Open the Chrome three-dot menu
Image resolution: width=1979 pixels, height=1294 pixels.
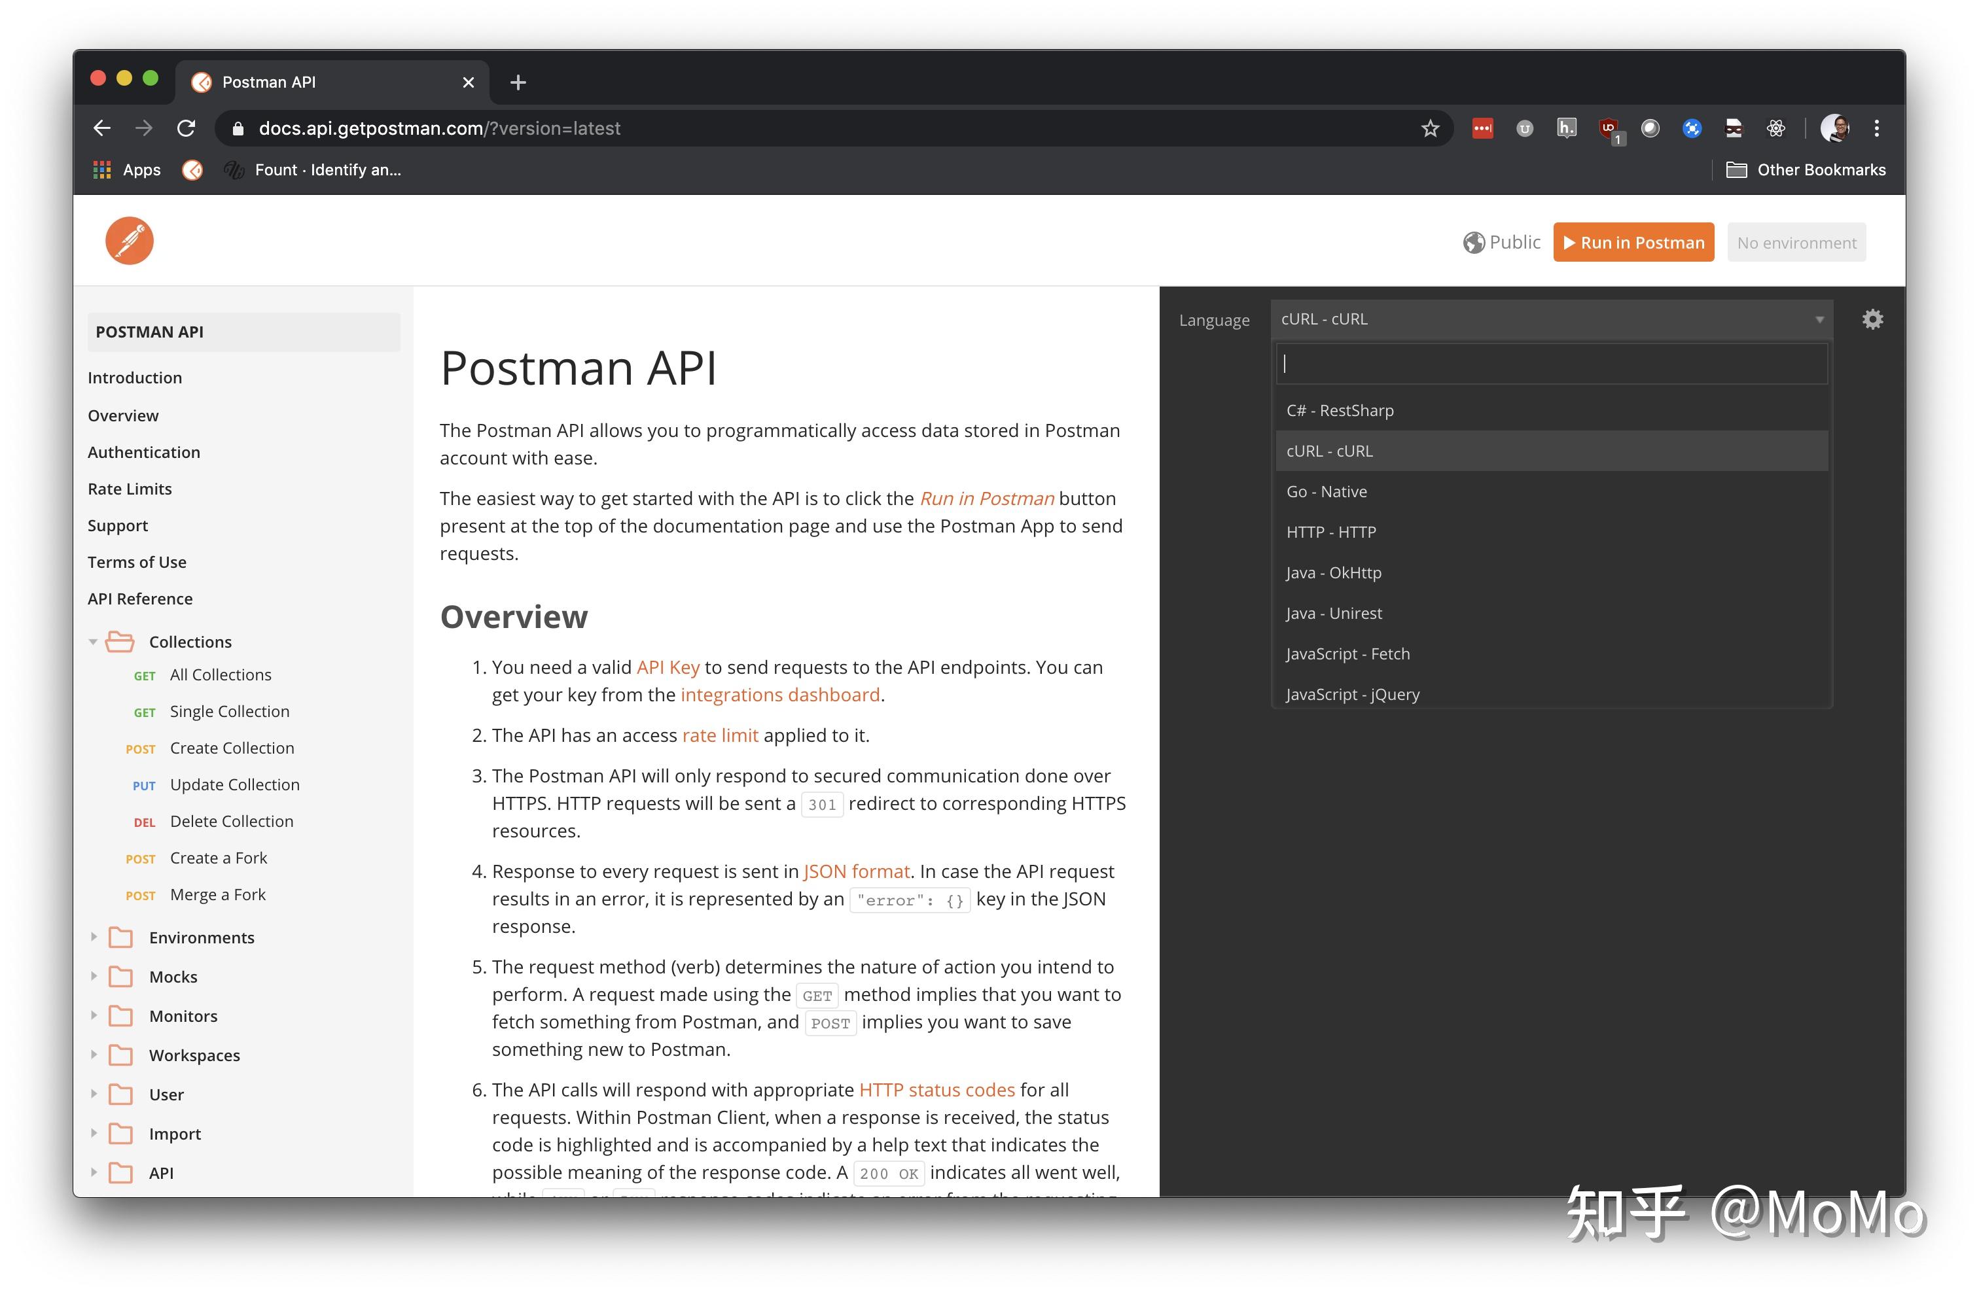tap(1877, 128)
